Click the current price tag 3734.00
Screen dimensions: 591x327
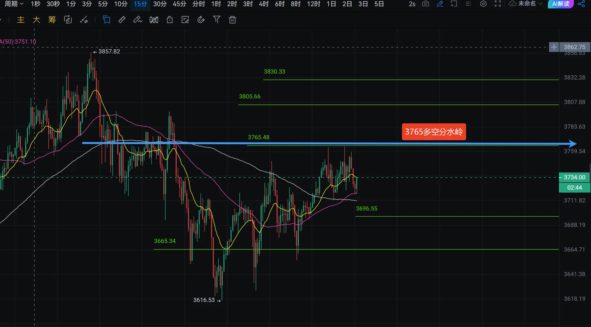coord(574,177)
